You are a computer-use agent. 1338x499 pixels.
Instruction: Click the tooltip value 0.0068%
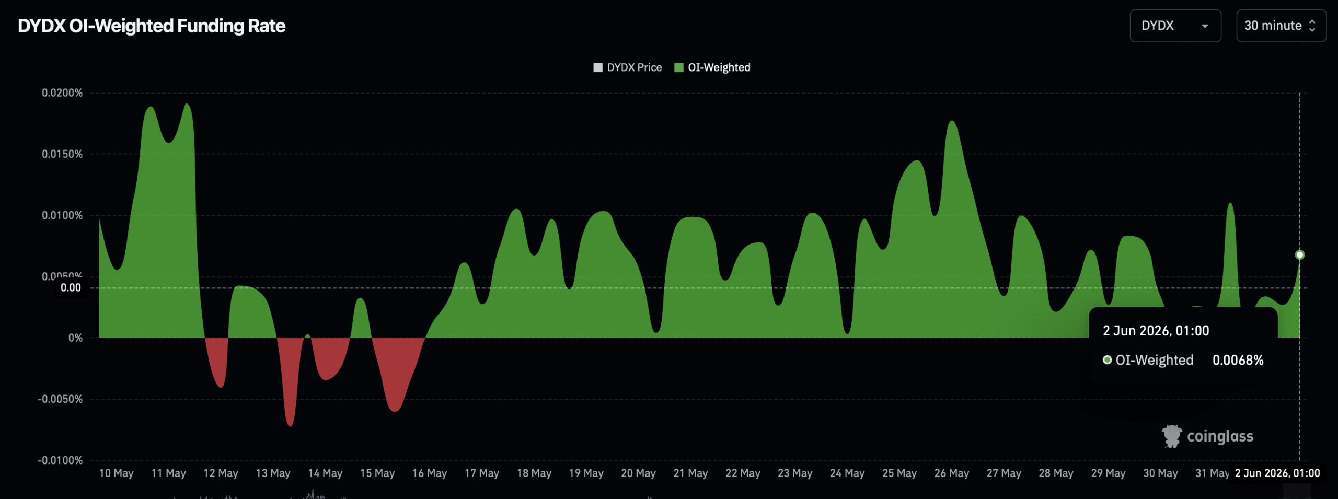[1238, 360]
